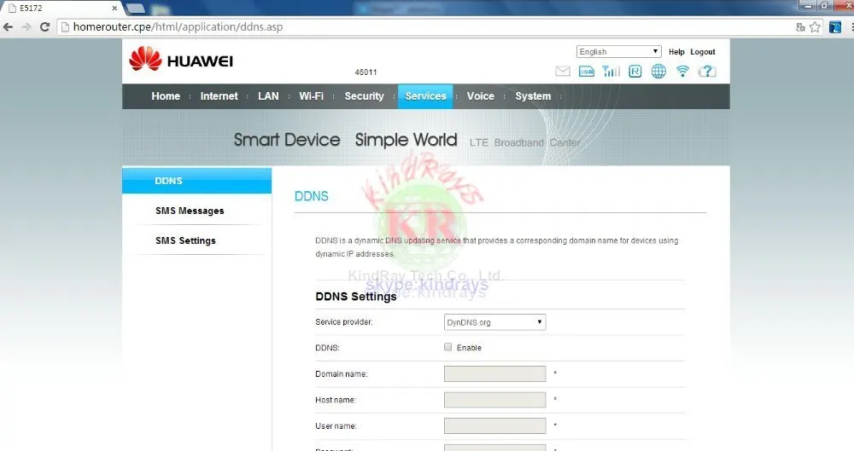This screenshot has width=854, height=451.
Task: Go to the Home menu tab
Action: (166, 96)
